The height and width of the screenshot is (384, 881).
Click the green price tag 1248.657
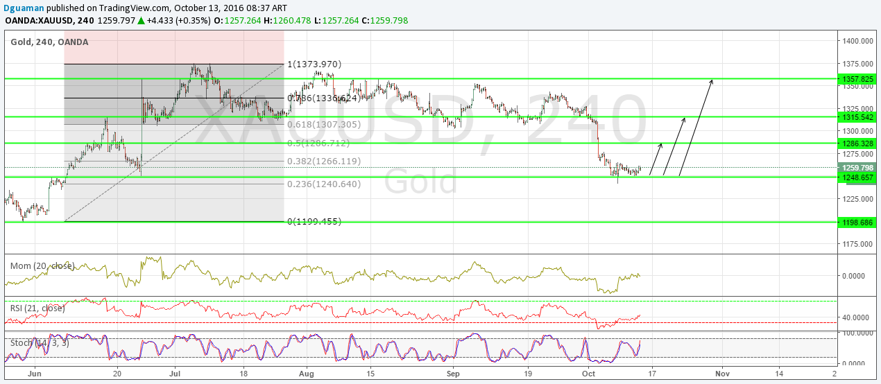pos(857,177)
